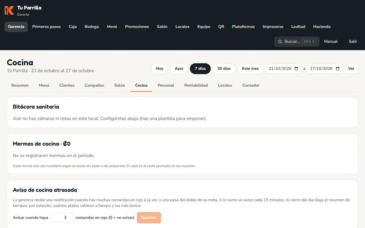Go to the Impresoras section
This screenshot has width=365, height=228.
[x=273, y=27]
